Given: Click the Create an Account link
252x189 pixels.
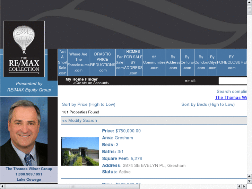Looking at the screenshot, I should [91, 83].
